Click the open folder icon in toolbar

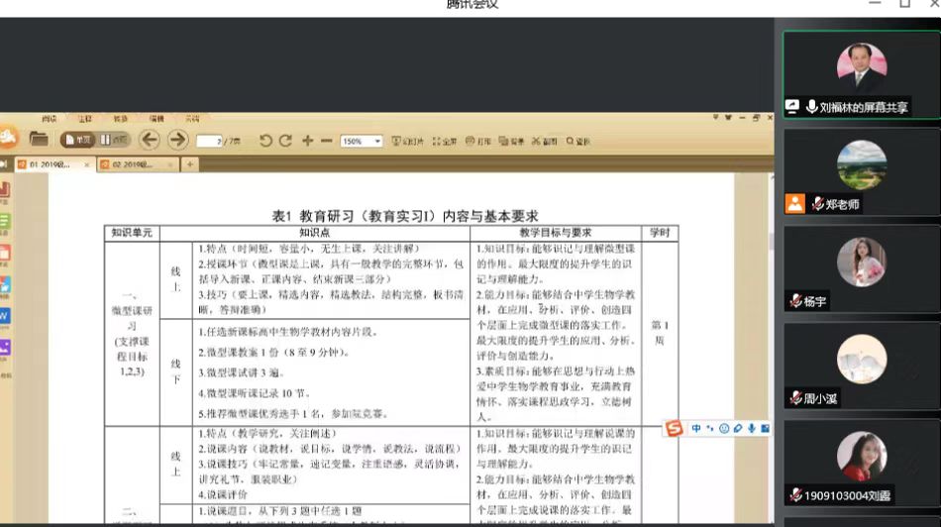pyautogui.click(x=39, y=140)
